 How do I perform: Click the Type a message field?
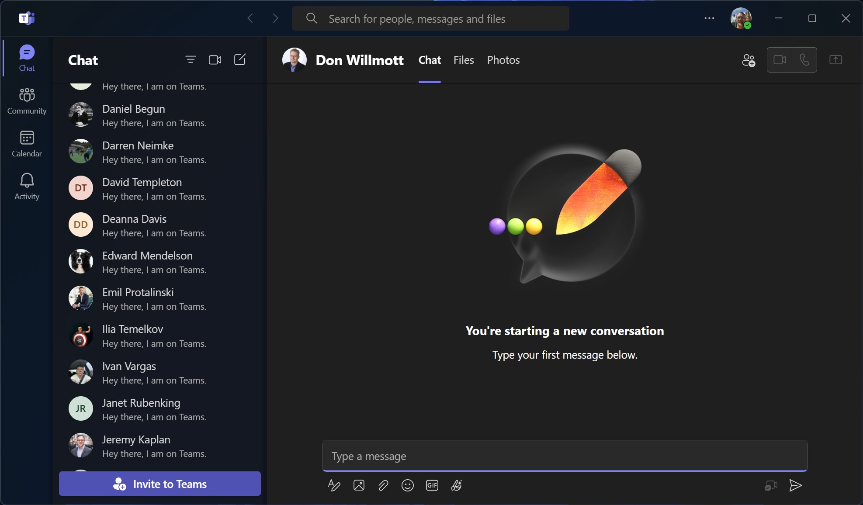pyautogui.click(x=565, y=456)
